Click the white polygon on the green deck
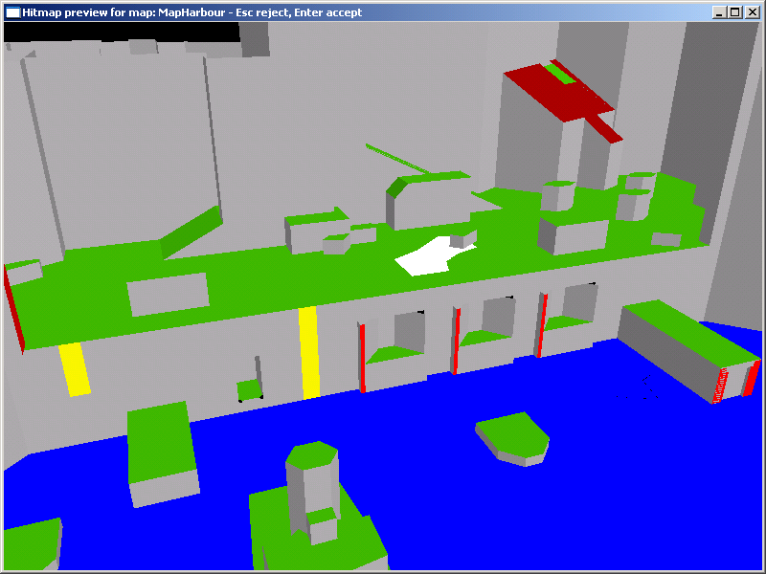Viewport: 766px width, 574px height. click(430, 256)
